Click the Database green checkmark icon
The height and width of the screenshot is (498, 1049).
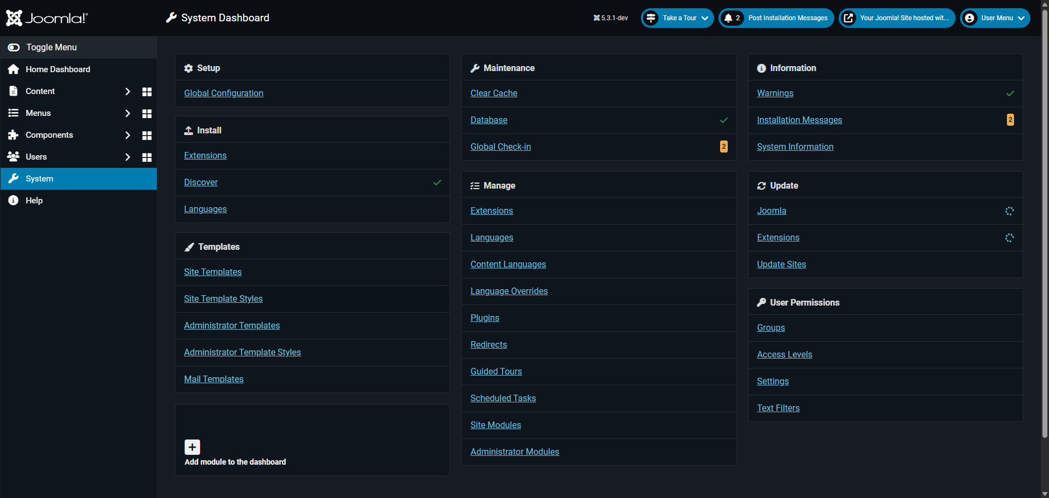pos(724,120)
